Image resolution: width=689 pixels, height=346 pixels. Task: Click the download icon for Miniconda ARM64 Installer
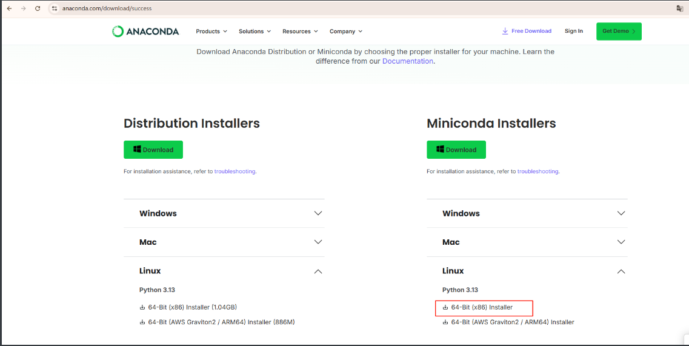pos(445,322)
